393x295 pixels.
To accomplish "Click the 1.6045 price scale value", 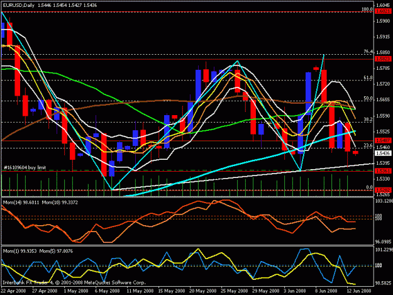I will [384, 5].
